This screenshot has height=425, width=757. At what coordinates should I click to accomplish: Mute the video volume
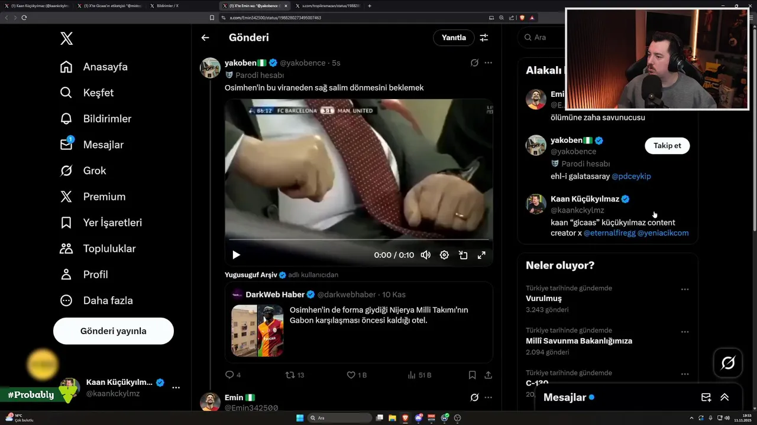click(x=425, y=255)
